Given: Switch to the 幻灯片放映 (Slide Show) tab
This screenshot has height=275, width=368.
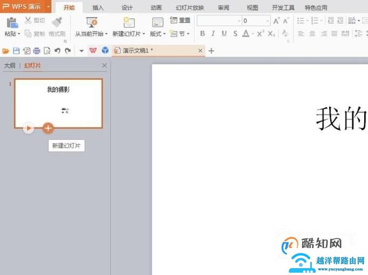Looking at the screenshot, I should click(x=190, y=8).
